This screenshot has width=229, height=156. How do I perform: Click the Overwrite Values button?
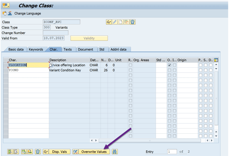click(x=94, y=152)
